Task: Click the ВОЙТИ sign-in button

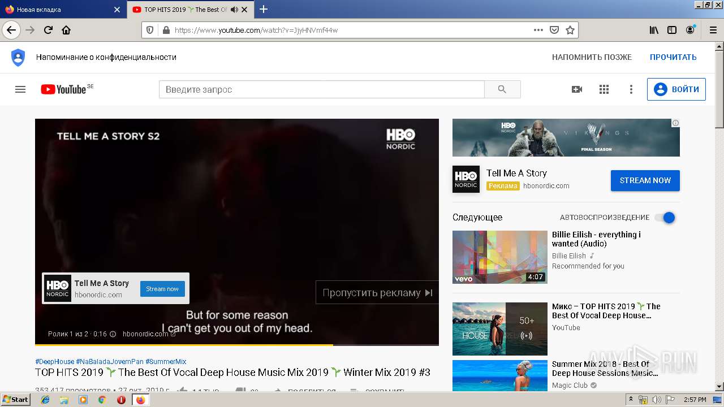Action: tap(676, 89)
